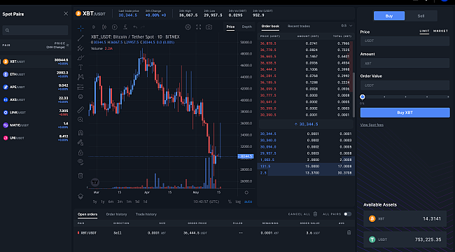Image resolution: width=455 pixels, height=252 pixels.
Task: Click the Buy XBT button
Action: tap(405, 113)
